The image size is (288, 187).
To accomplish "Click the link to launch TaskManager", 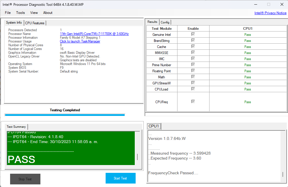I will pyautogui.click(x=80, y=41).
